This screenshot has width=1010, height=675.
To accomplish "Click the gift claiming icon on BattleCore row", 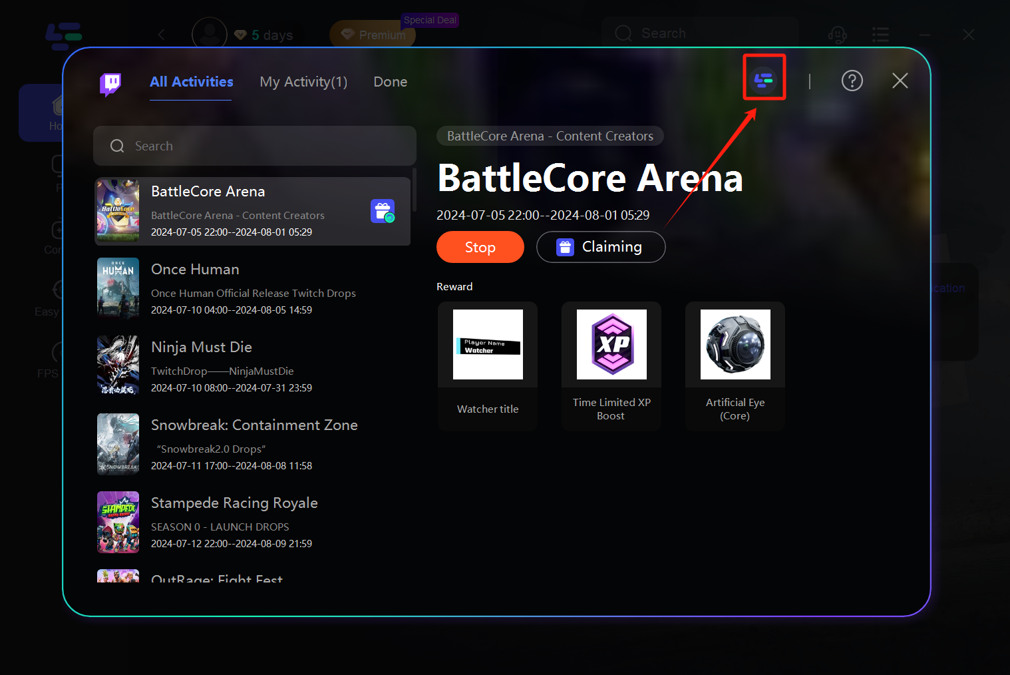I will click(x=383, y=212).
